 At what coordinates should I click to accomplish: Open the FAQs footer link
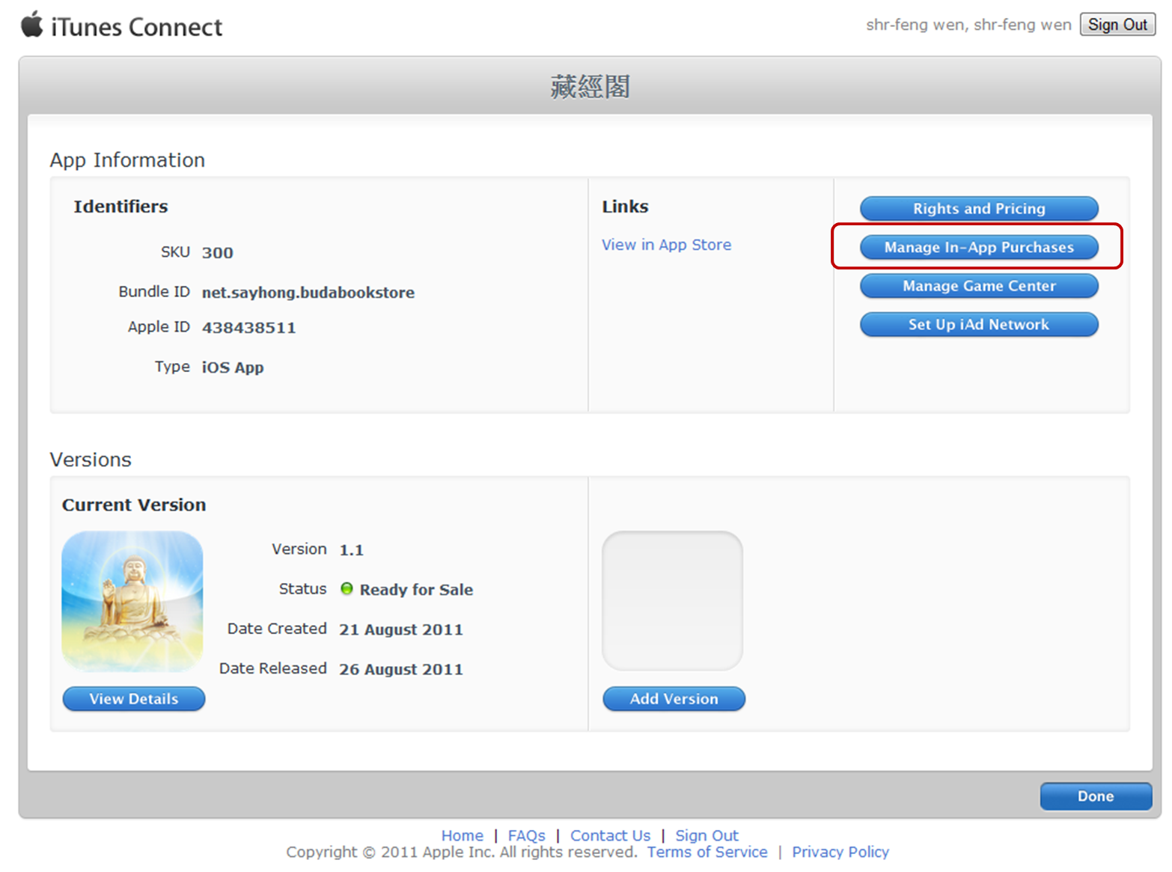(x=526, y=835)
